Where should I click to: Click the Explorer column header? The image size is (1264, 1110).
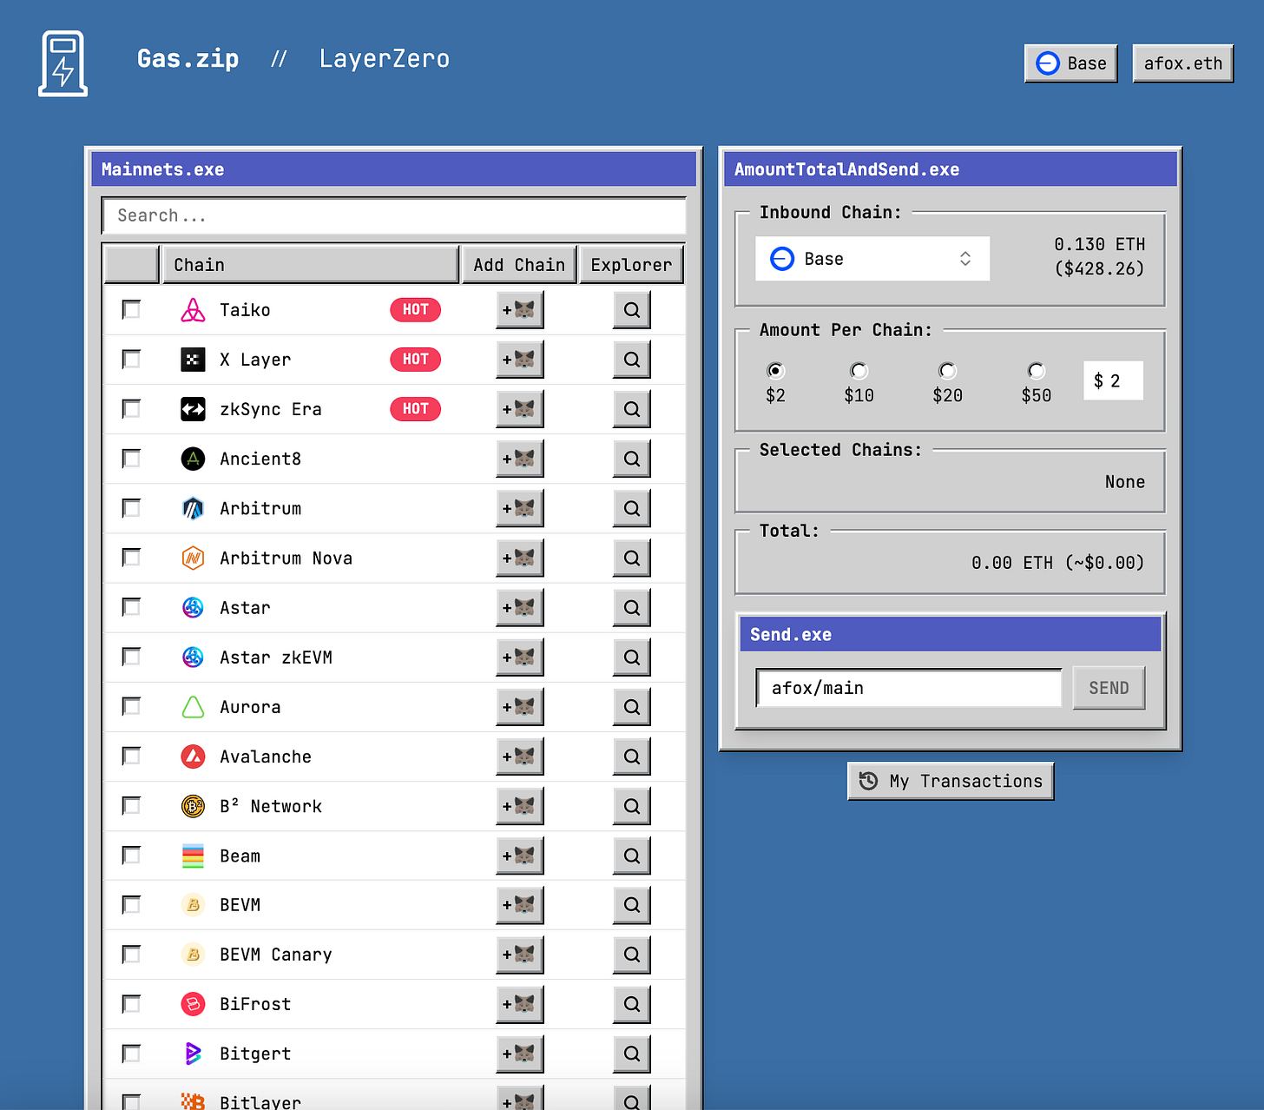tap(631, 265)
